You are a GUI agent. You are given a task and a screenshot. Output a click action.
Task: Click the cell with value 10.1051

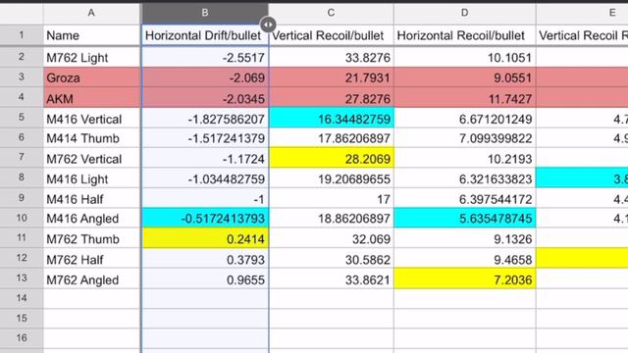tap(464, 58)
